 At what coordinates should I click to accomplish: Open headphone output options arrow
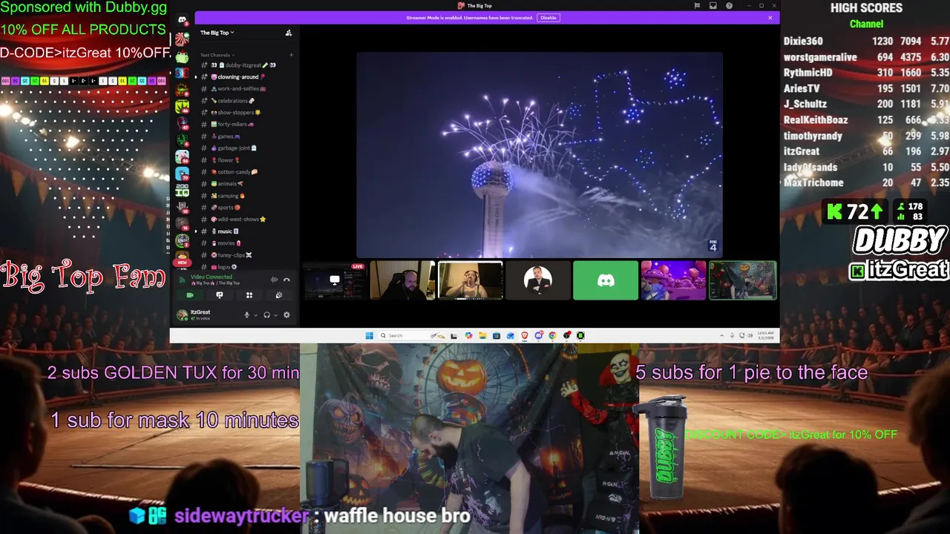(x=275, y=315)
